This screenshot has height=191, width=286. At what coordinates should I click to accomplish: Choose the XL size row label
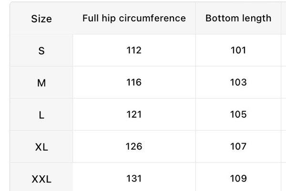coord(41,147)
